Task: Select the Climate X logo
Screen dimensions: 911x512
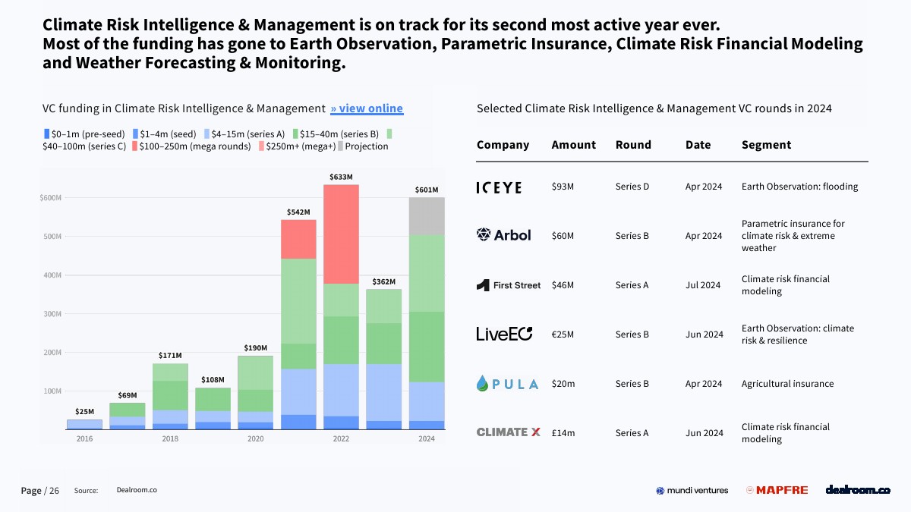Action: click(x=508, y=432)
